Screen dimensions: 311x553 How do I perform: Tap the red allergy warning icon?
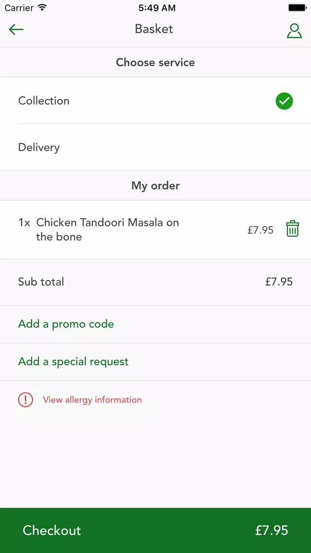click(x=25, y=400)
